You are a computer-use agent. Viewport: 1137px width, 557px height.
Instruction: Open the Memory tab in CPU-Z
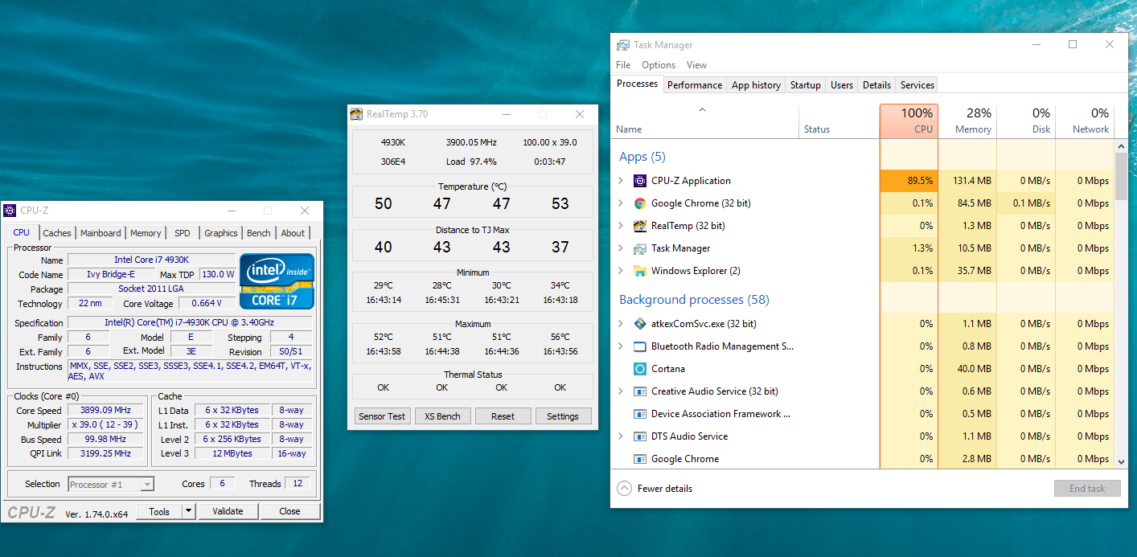click(146, 233)
